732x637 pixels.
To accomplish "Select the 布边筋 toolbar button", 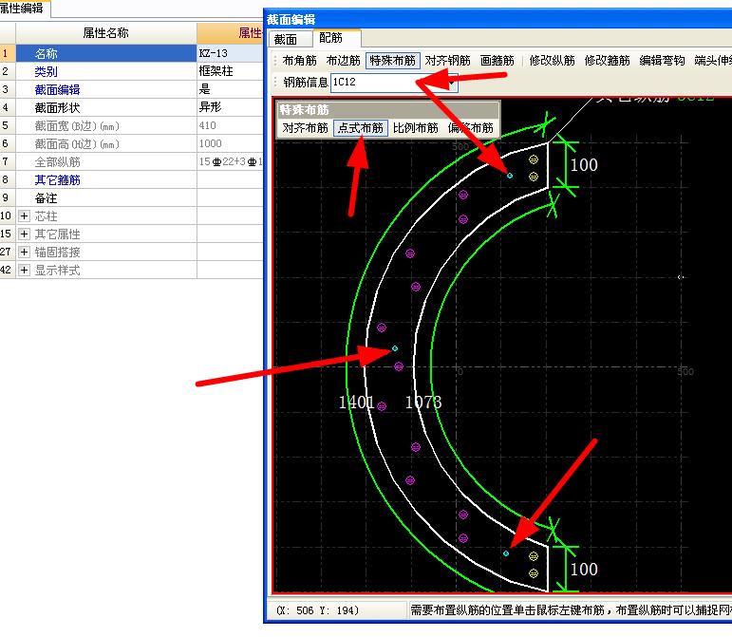I will (343, 61).
